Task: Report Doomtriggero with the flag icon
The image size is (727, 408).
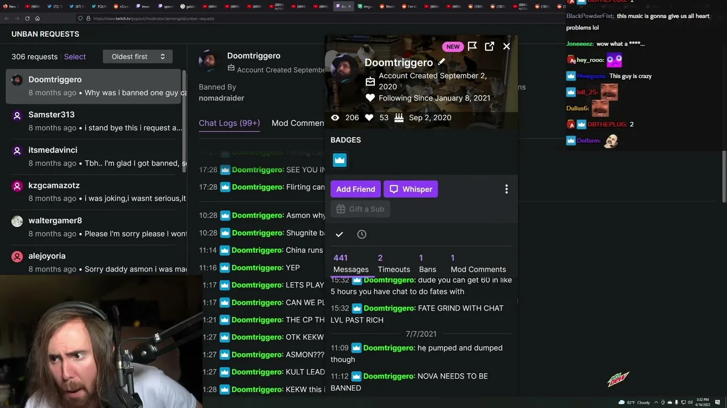Action: coord(472,46)
